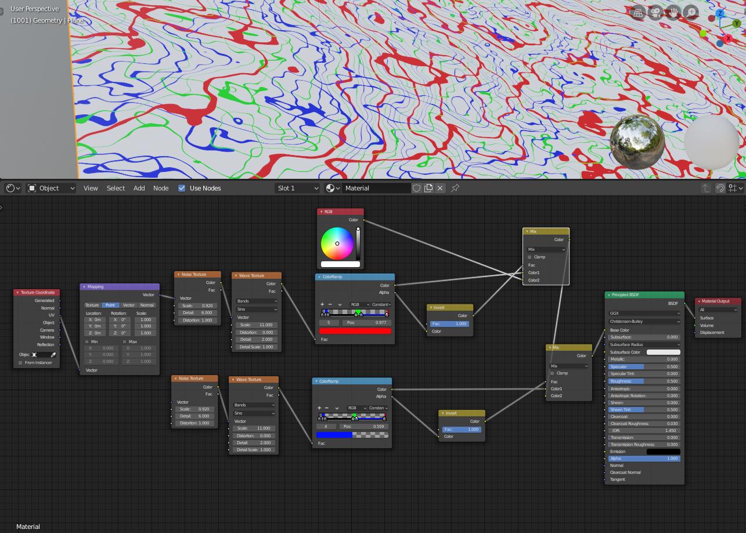Enable the Min checkbox in Mapping node
This screenshot has height=533, width=746.
(87, 342)
